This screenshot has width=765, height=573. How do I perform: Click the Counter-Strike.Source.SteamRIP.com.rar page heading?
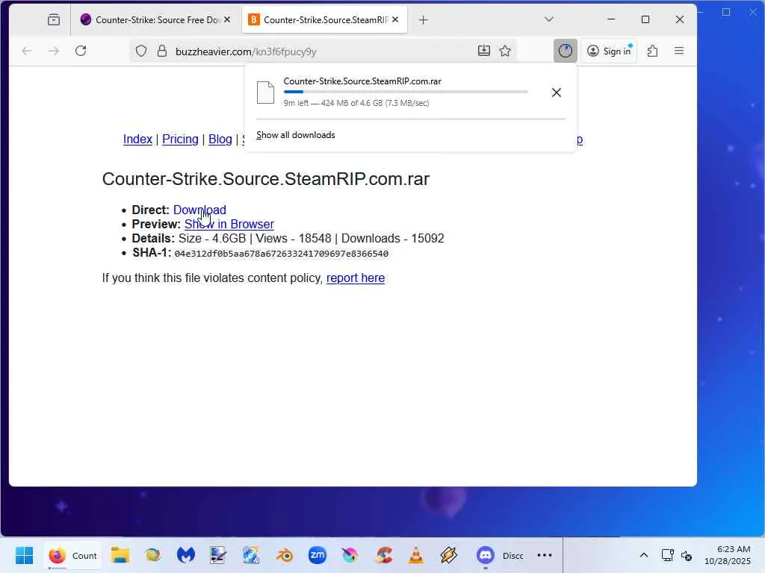tap(266, 179)
